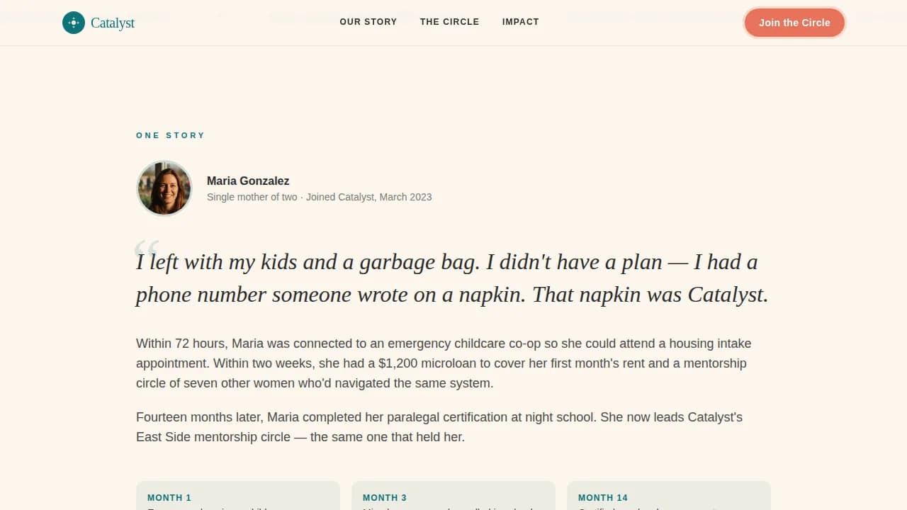Click the teal Catalyst logo icon
Screen dimensions: 907x510
click(74, 23)
